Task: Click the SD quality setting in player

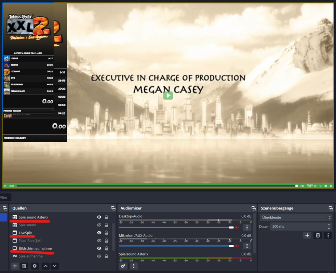Action: (315, 186)
